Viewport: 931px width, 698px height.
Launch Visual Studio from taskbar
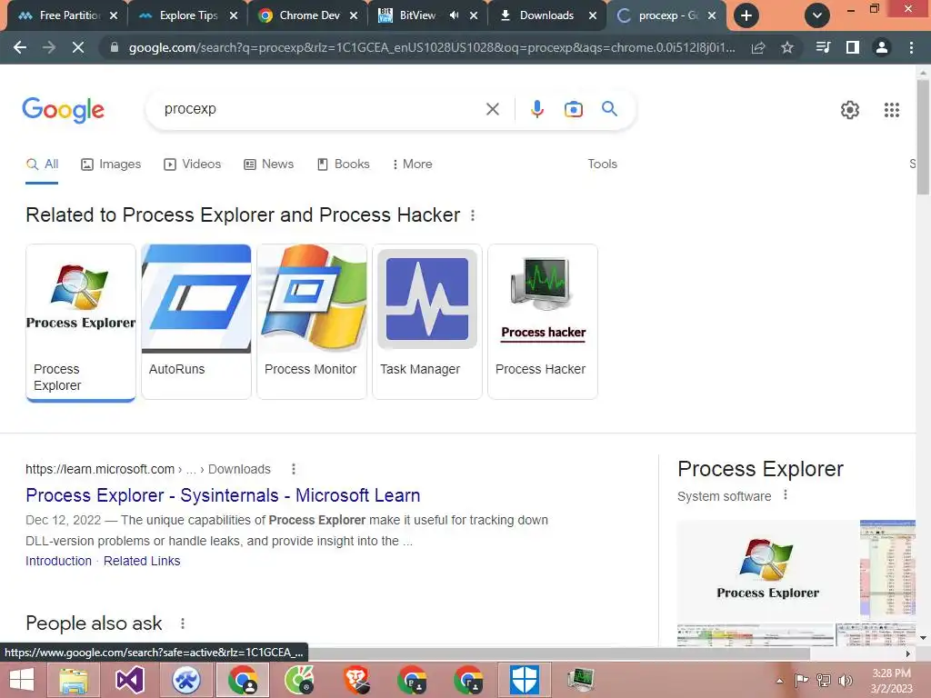coord(129,680)
